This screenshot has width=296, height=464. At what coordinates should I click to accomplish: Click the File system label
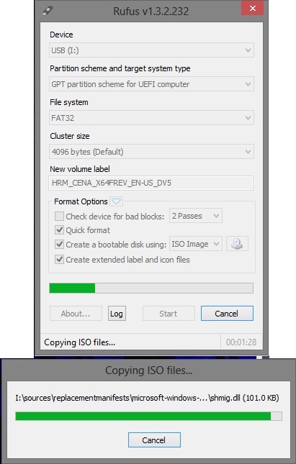(x=69, y=102)
